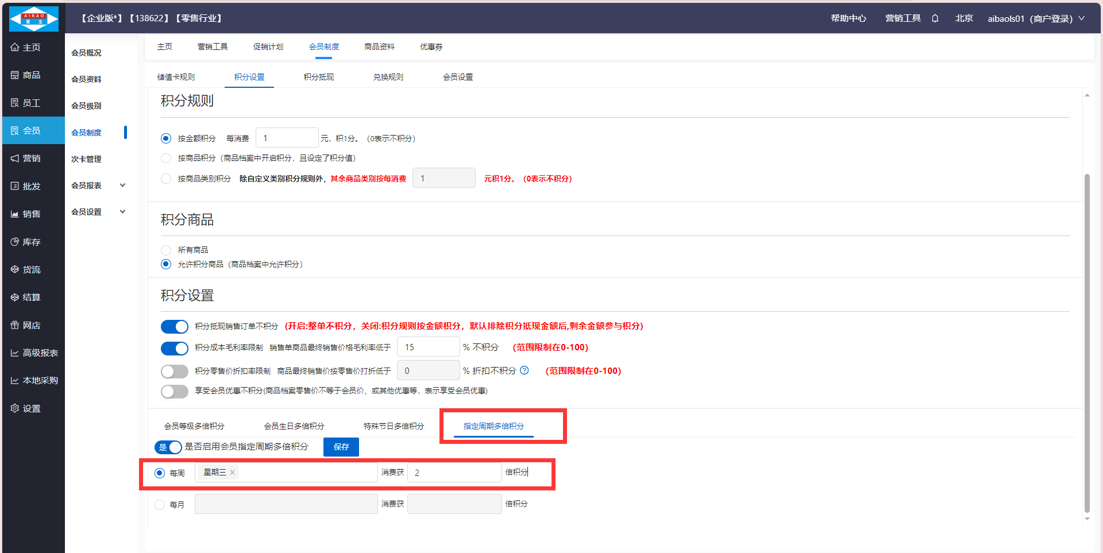
Task: Expand the 会员报表 submenu
Action: 122,185
